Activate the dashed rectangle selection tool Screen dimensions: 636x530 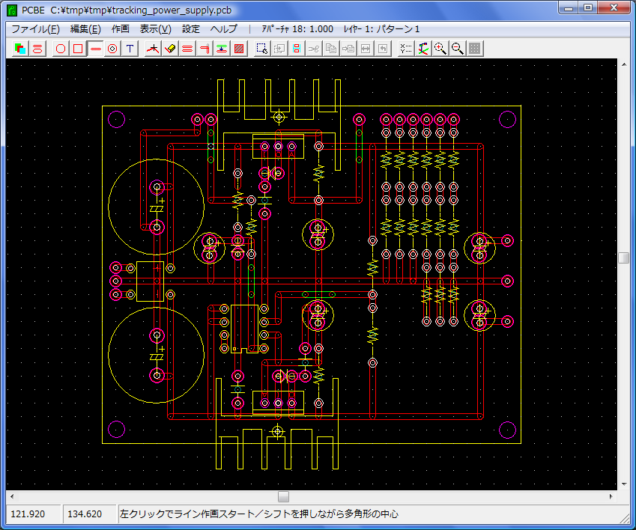261,49
